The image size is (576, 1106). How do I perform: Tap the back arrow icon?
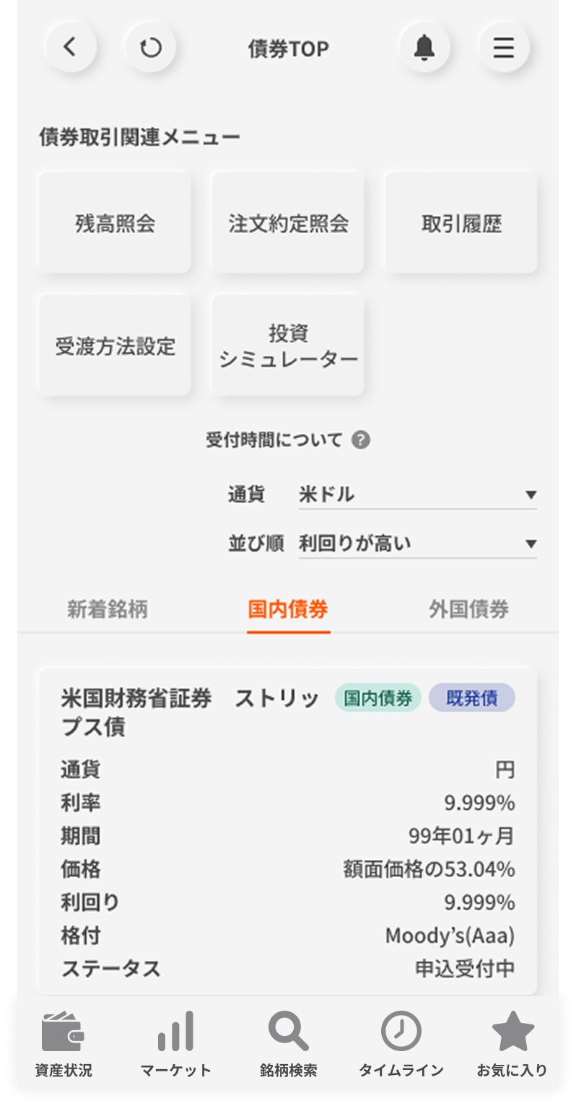[70, 48]
